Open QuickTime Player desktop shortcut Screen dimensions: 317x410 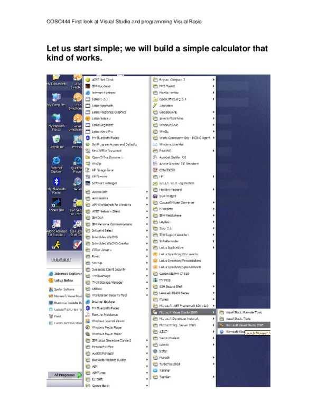click(77, 165)
